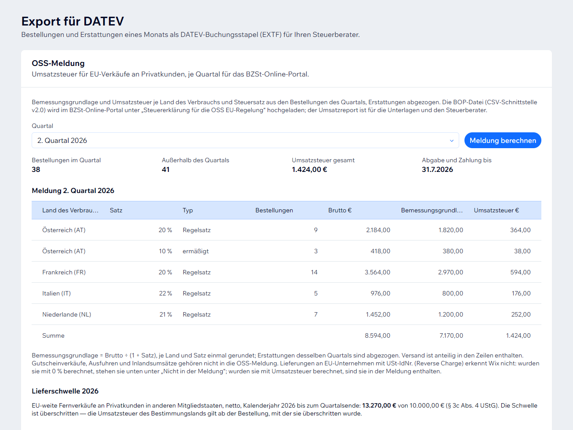This screenshot has width=573, height=430.
Task: Click the 8.594,00 Brutto total
Action: tap(377, 335)
